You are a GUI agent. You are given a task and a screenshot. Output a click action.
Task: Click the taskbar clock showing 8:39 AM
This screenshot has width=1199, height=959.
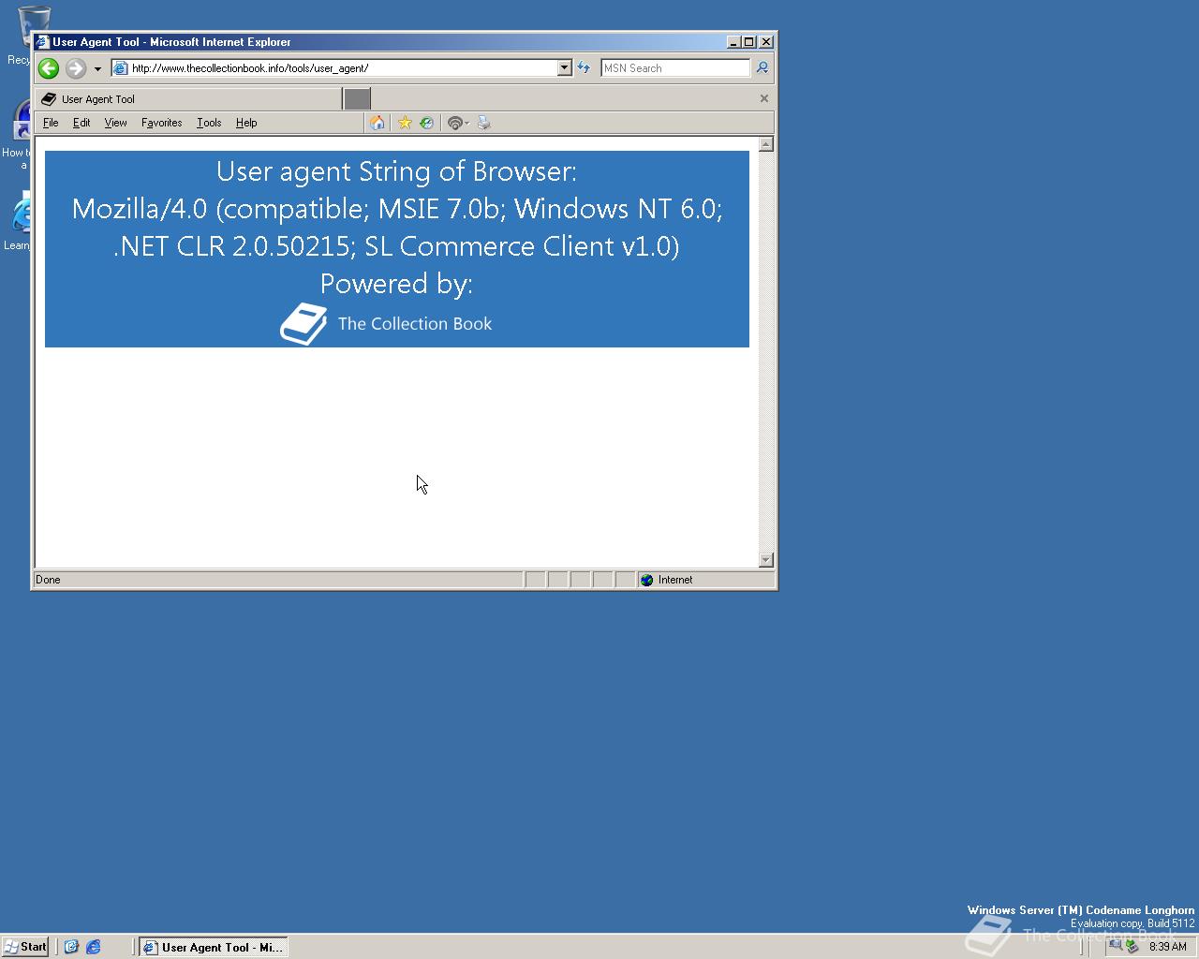tap(1167, 947)
